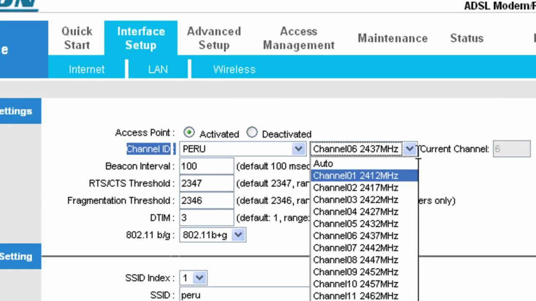Click the SSID text field
This screenshot has width=536, height=301.
point(245,295)
